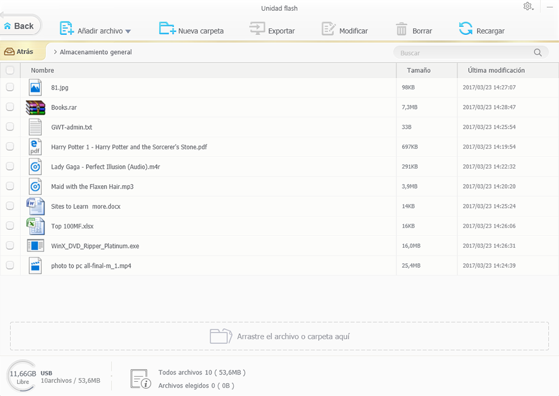Check the box for the Harry Potter pdf

pyautogui.click(x=10, y=146)
